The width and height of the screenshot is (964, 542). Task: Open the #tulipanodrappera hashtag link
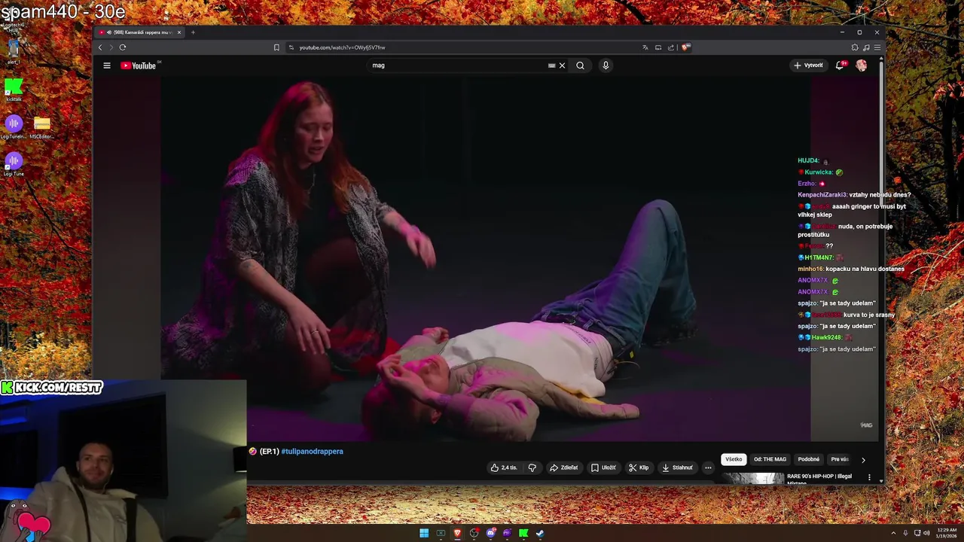312,452
